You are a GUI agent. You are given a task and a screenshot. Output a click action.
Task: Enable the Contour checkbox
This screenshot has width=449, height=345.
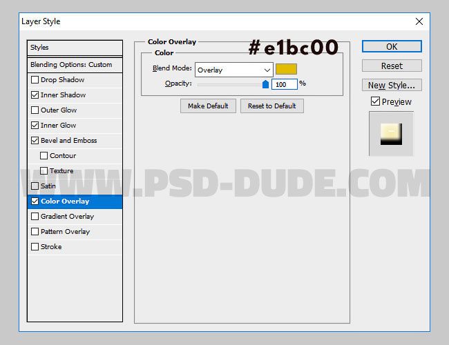point(44,155)
